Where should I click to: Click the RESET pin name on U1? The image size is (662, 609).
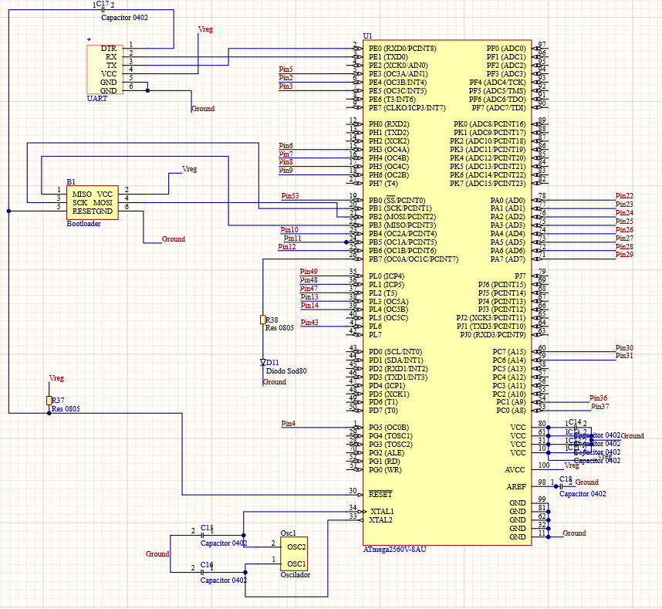click(x=380, y=495)
